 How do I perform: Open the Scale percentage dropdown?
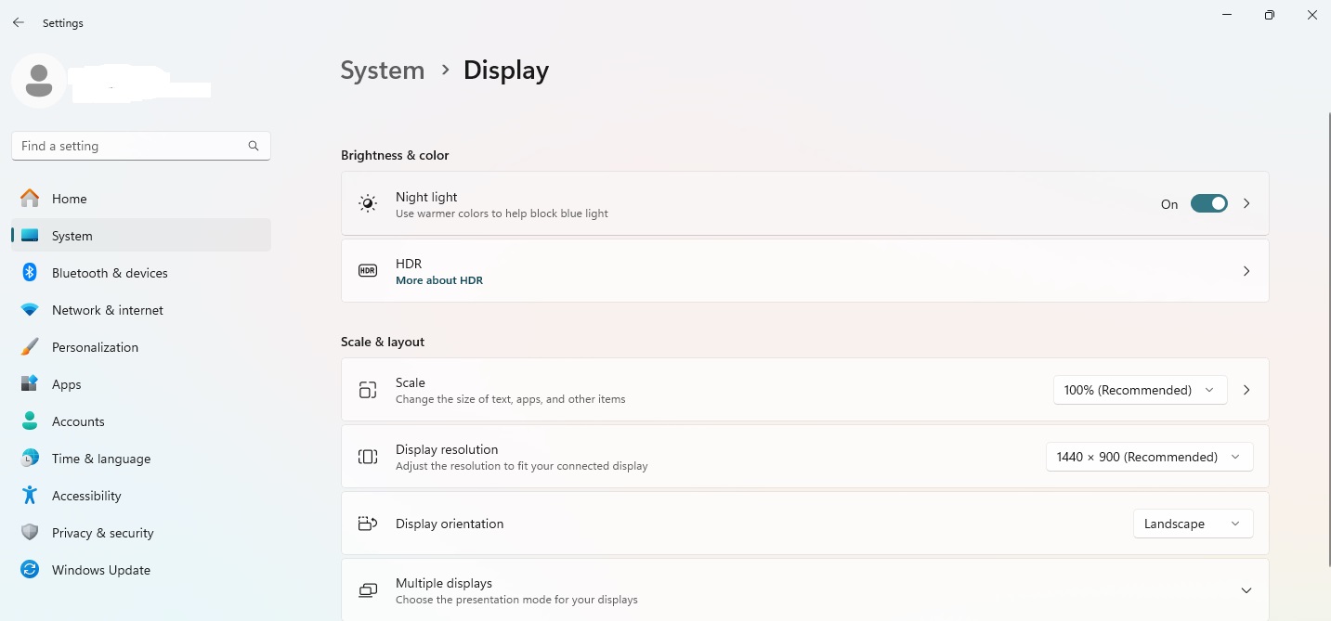(1140, 390)
